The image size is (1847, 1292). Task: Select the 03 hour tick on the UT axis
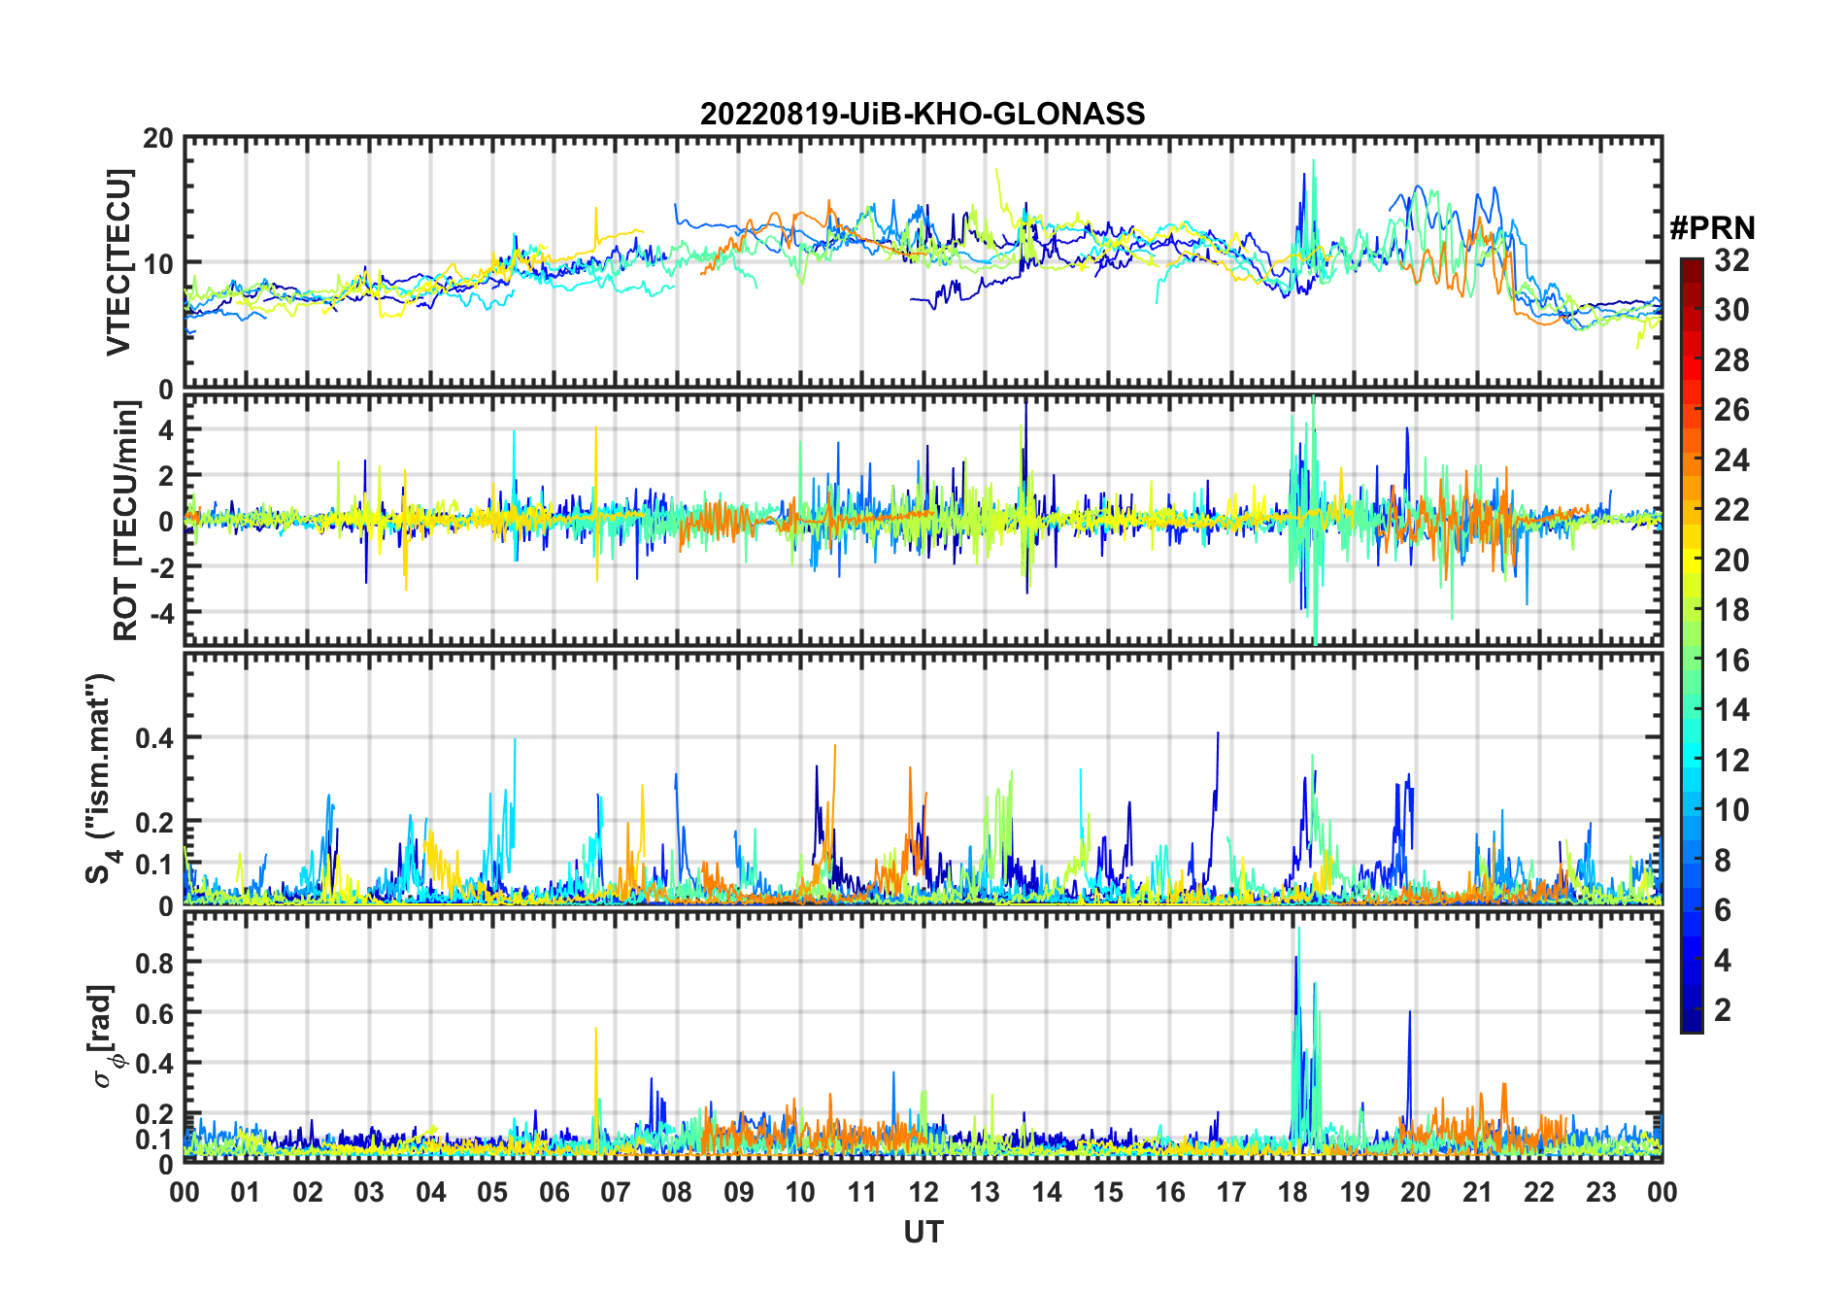click(369, 1192)
